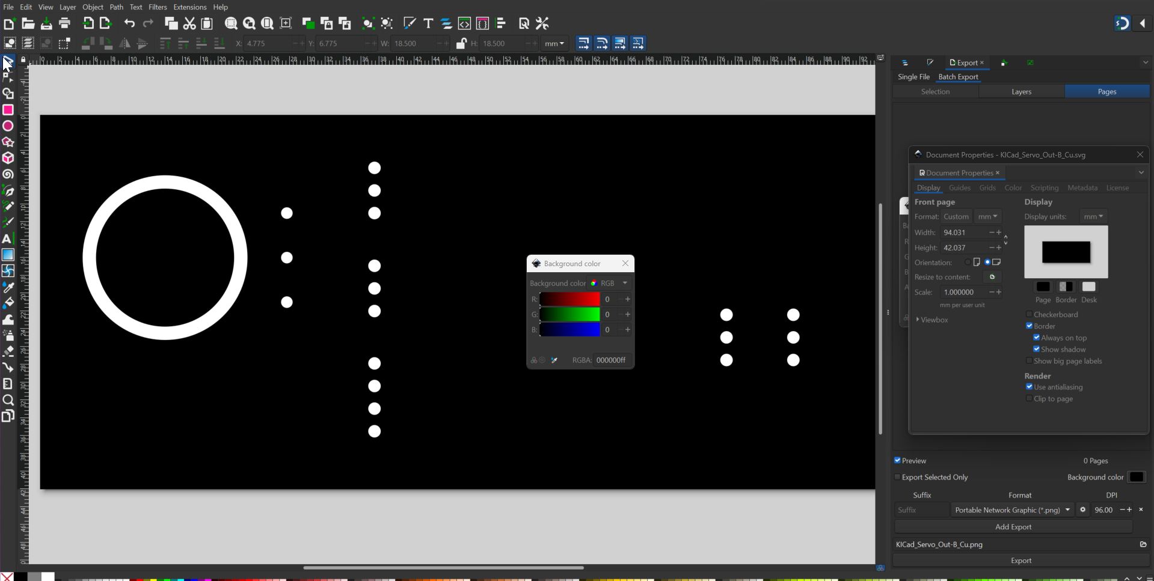Print the document
1154x581 pixels.
pos(65,23)
